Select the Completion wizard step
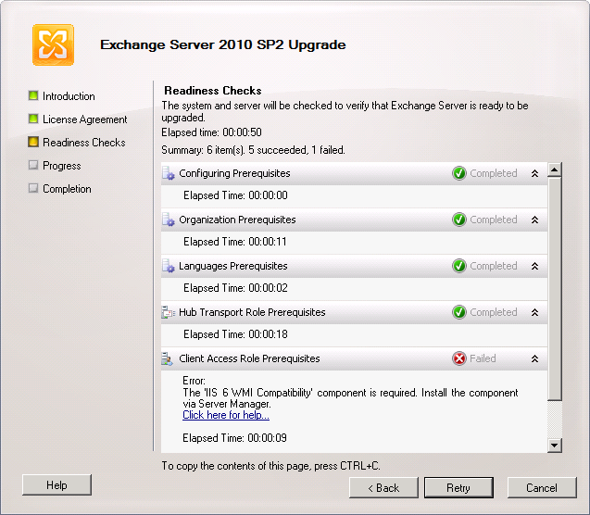 [x=67, y=189]
